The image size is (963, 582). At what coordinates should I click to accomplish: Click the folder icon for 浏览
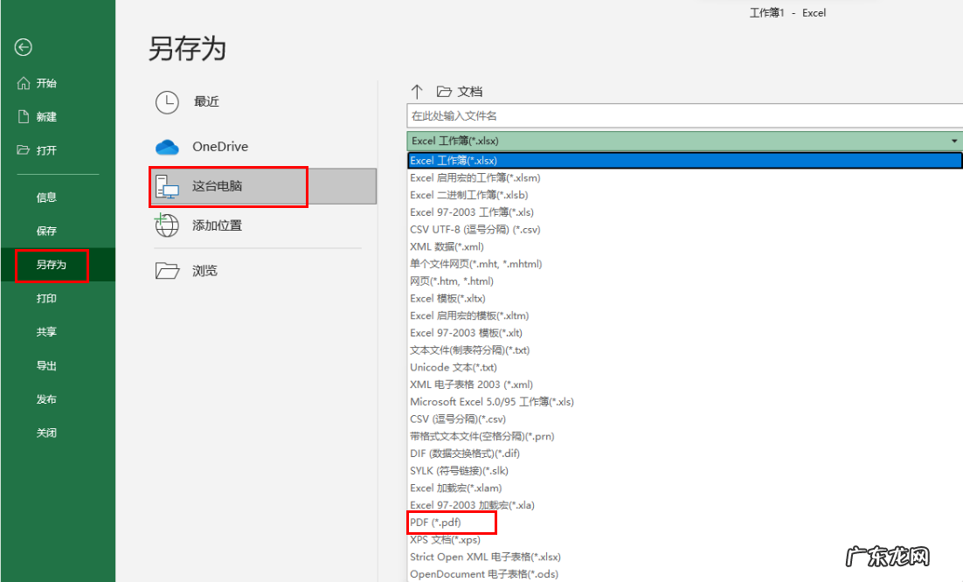click(167, 270)
